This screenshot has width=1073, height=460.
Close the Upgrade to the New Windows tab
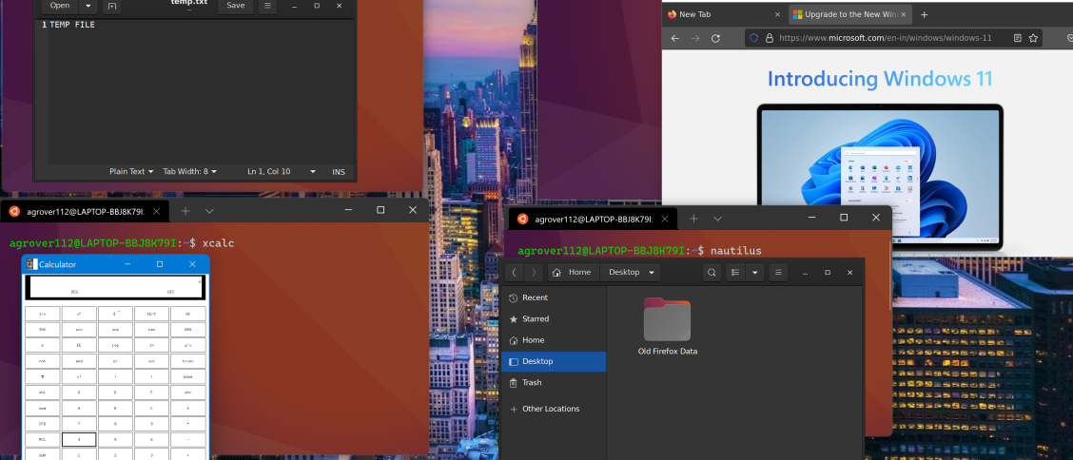[904, 14]
